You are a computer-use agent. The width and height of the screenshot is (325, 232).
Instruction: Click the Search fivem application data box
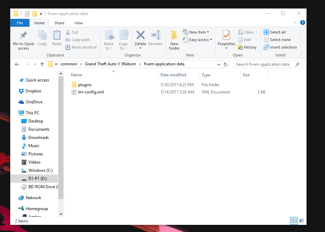click(x=264, y=64)
